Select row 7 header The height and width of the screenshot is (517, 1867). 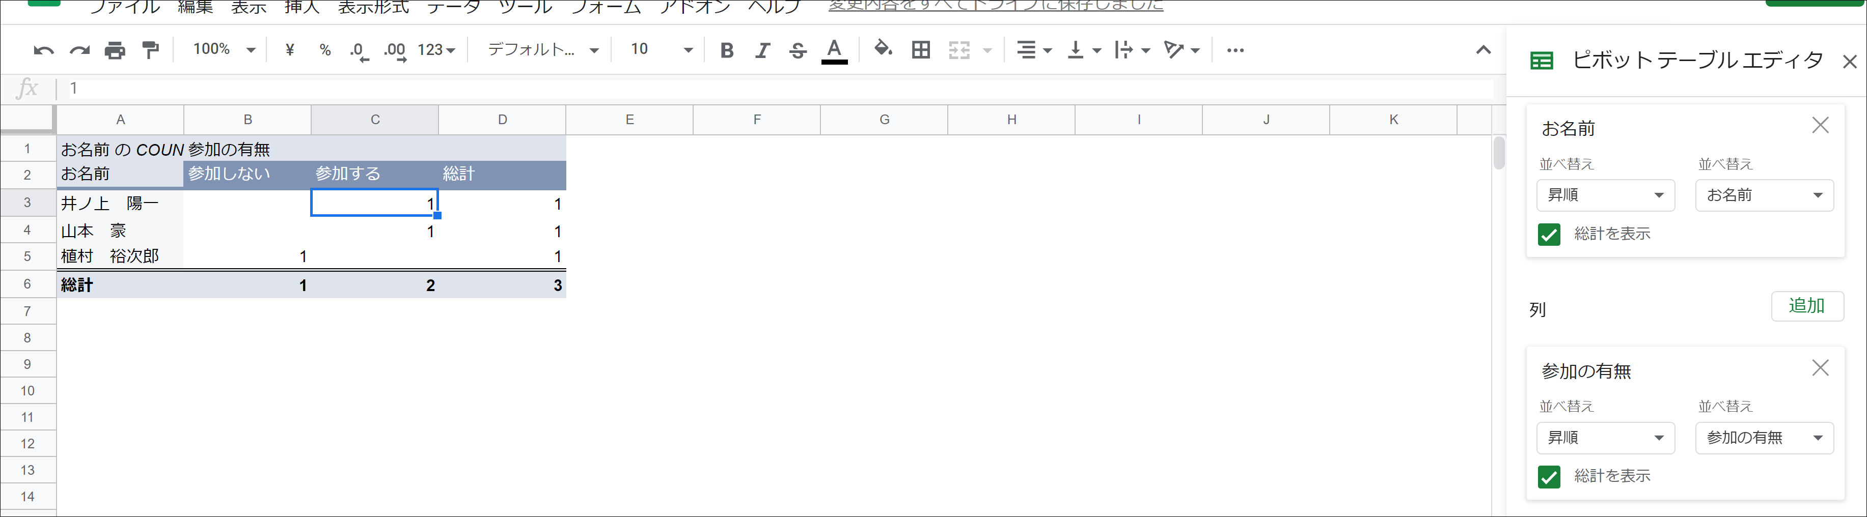[x=28, y=311]
